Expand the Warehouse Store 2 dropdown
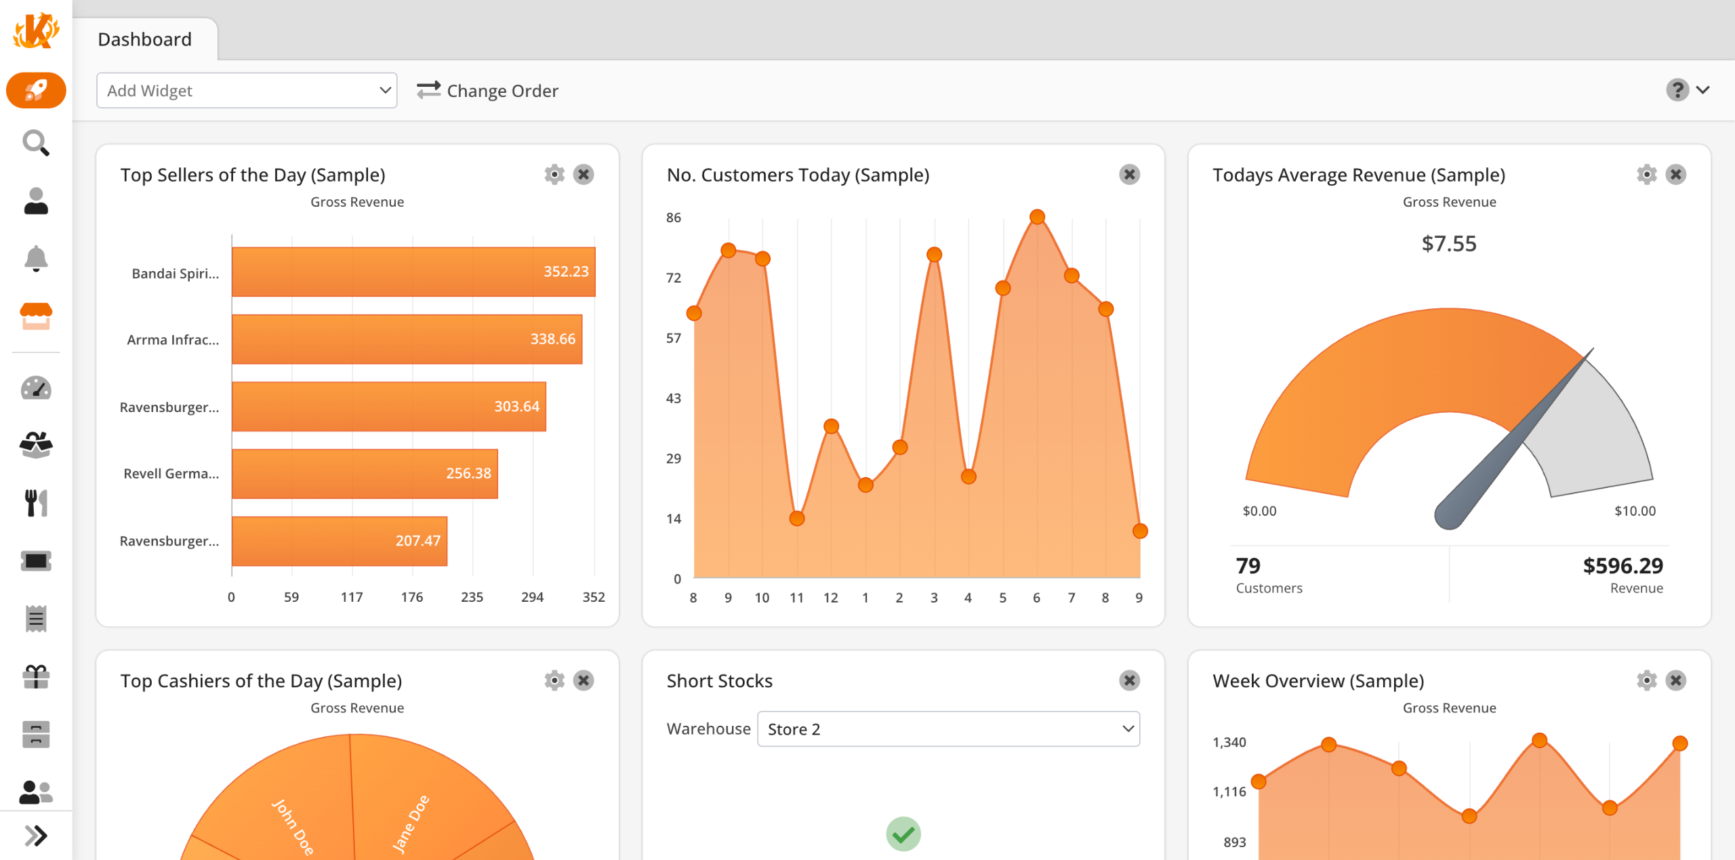Viewport: 1735px width, 860px height. [948, 729]
